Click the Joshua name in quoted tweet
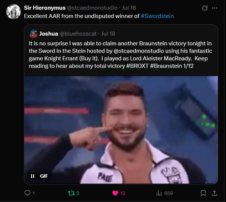 49,34
